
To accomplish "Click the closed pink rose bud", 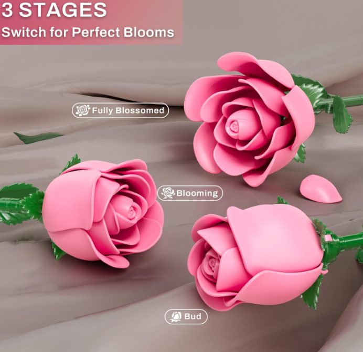I will (x=256, y=257).
